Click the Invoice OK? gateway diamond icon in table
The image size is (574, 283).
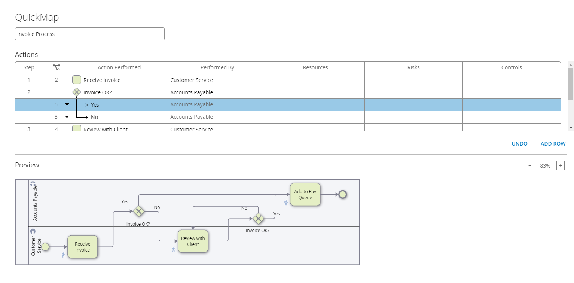(77, 92)
